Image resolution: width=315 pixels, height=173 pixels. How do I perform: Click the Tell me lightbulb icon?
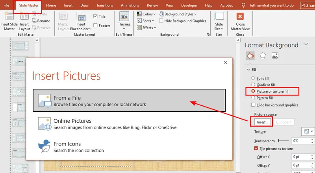coord(243,5)
